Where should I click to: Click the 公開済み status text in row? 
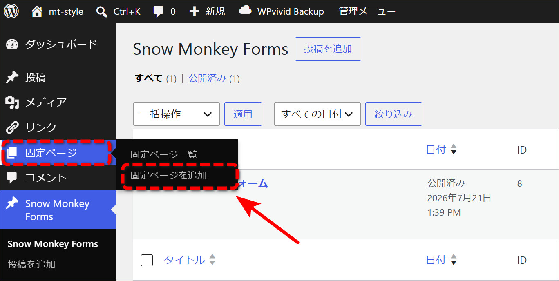pos(446,183)
